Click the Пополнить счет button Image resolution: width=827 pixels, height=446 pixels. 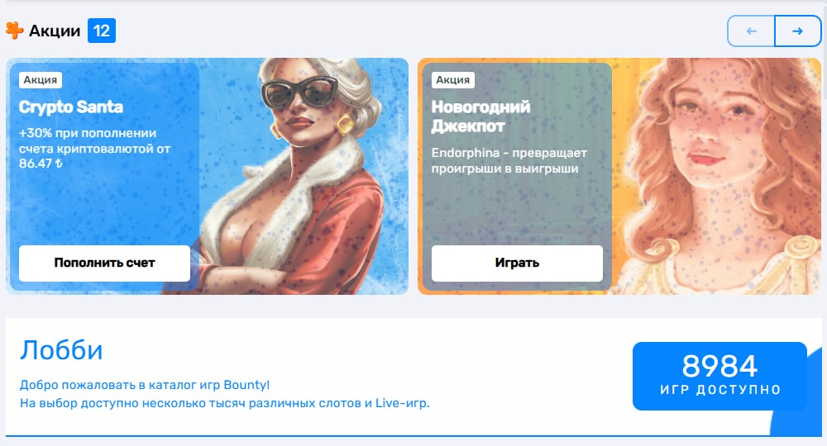[x=104, y=263]
